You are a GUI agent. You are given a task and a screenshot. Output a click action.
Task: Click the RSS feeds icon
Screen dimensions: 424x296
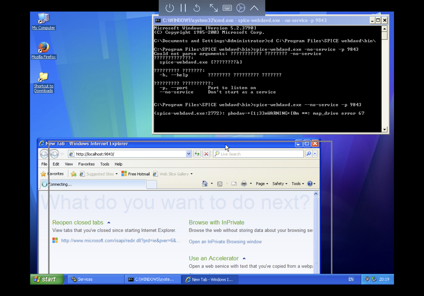tap(220, 184)
